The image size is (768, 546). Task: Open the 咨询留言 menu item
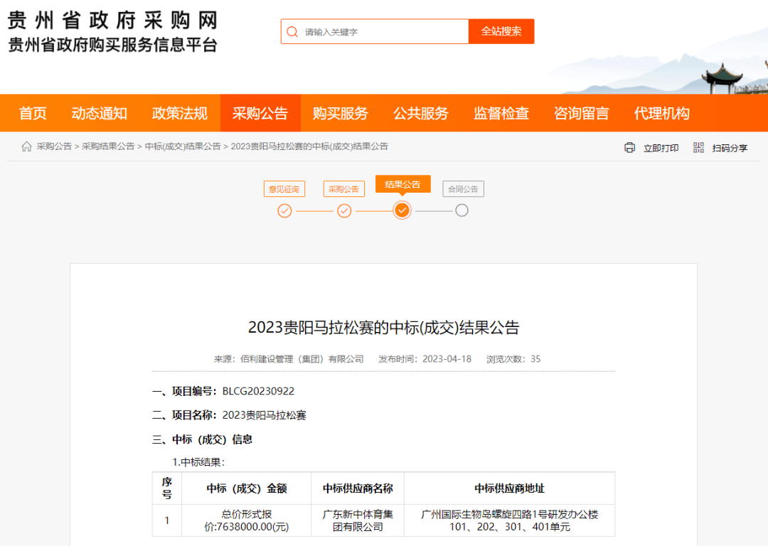click(582, 113)
